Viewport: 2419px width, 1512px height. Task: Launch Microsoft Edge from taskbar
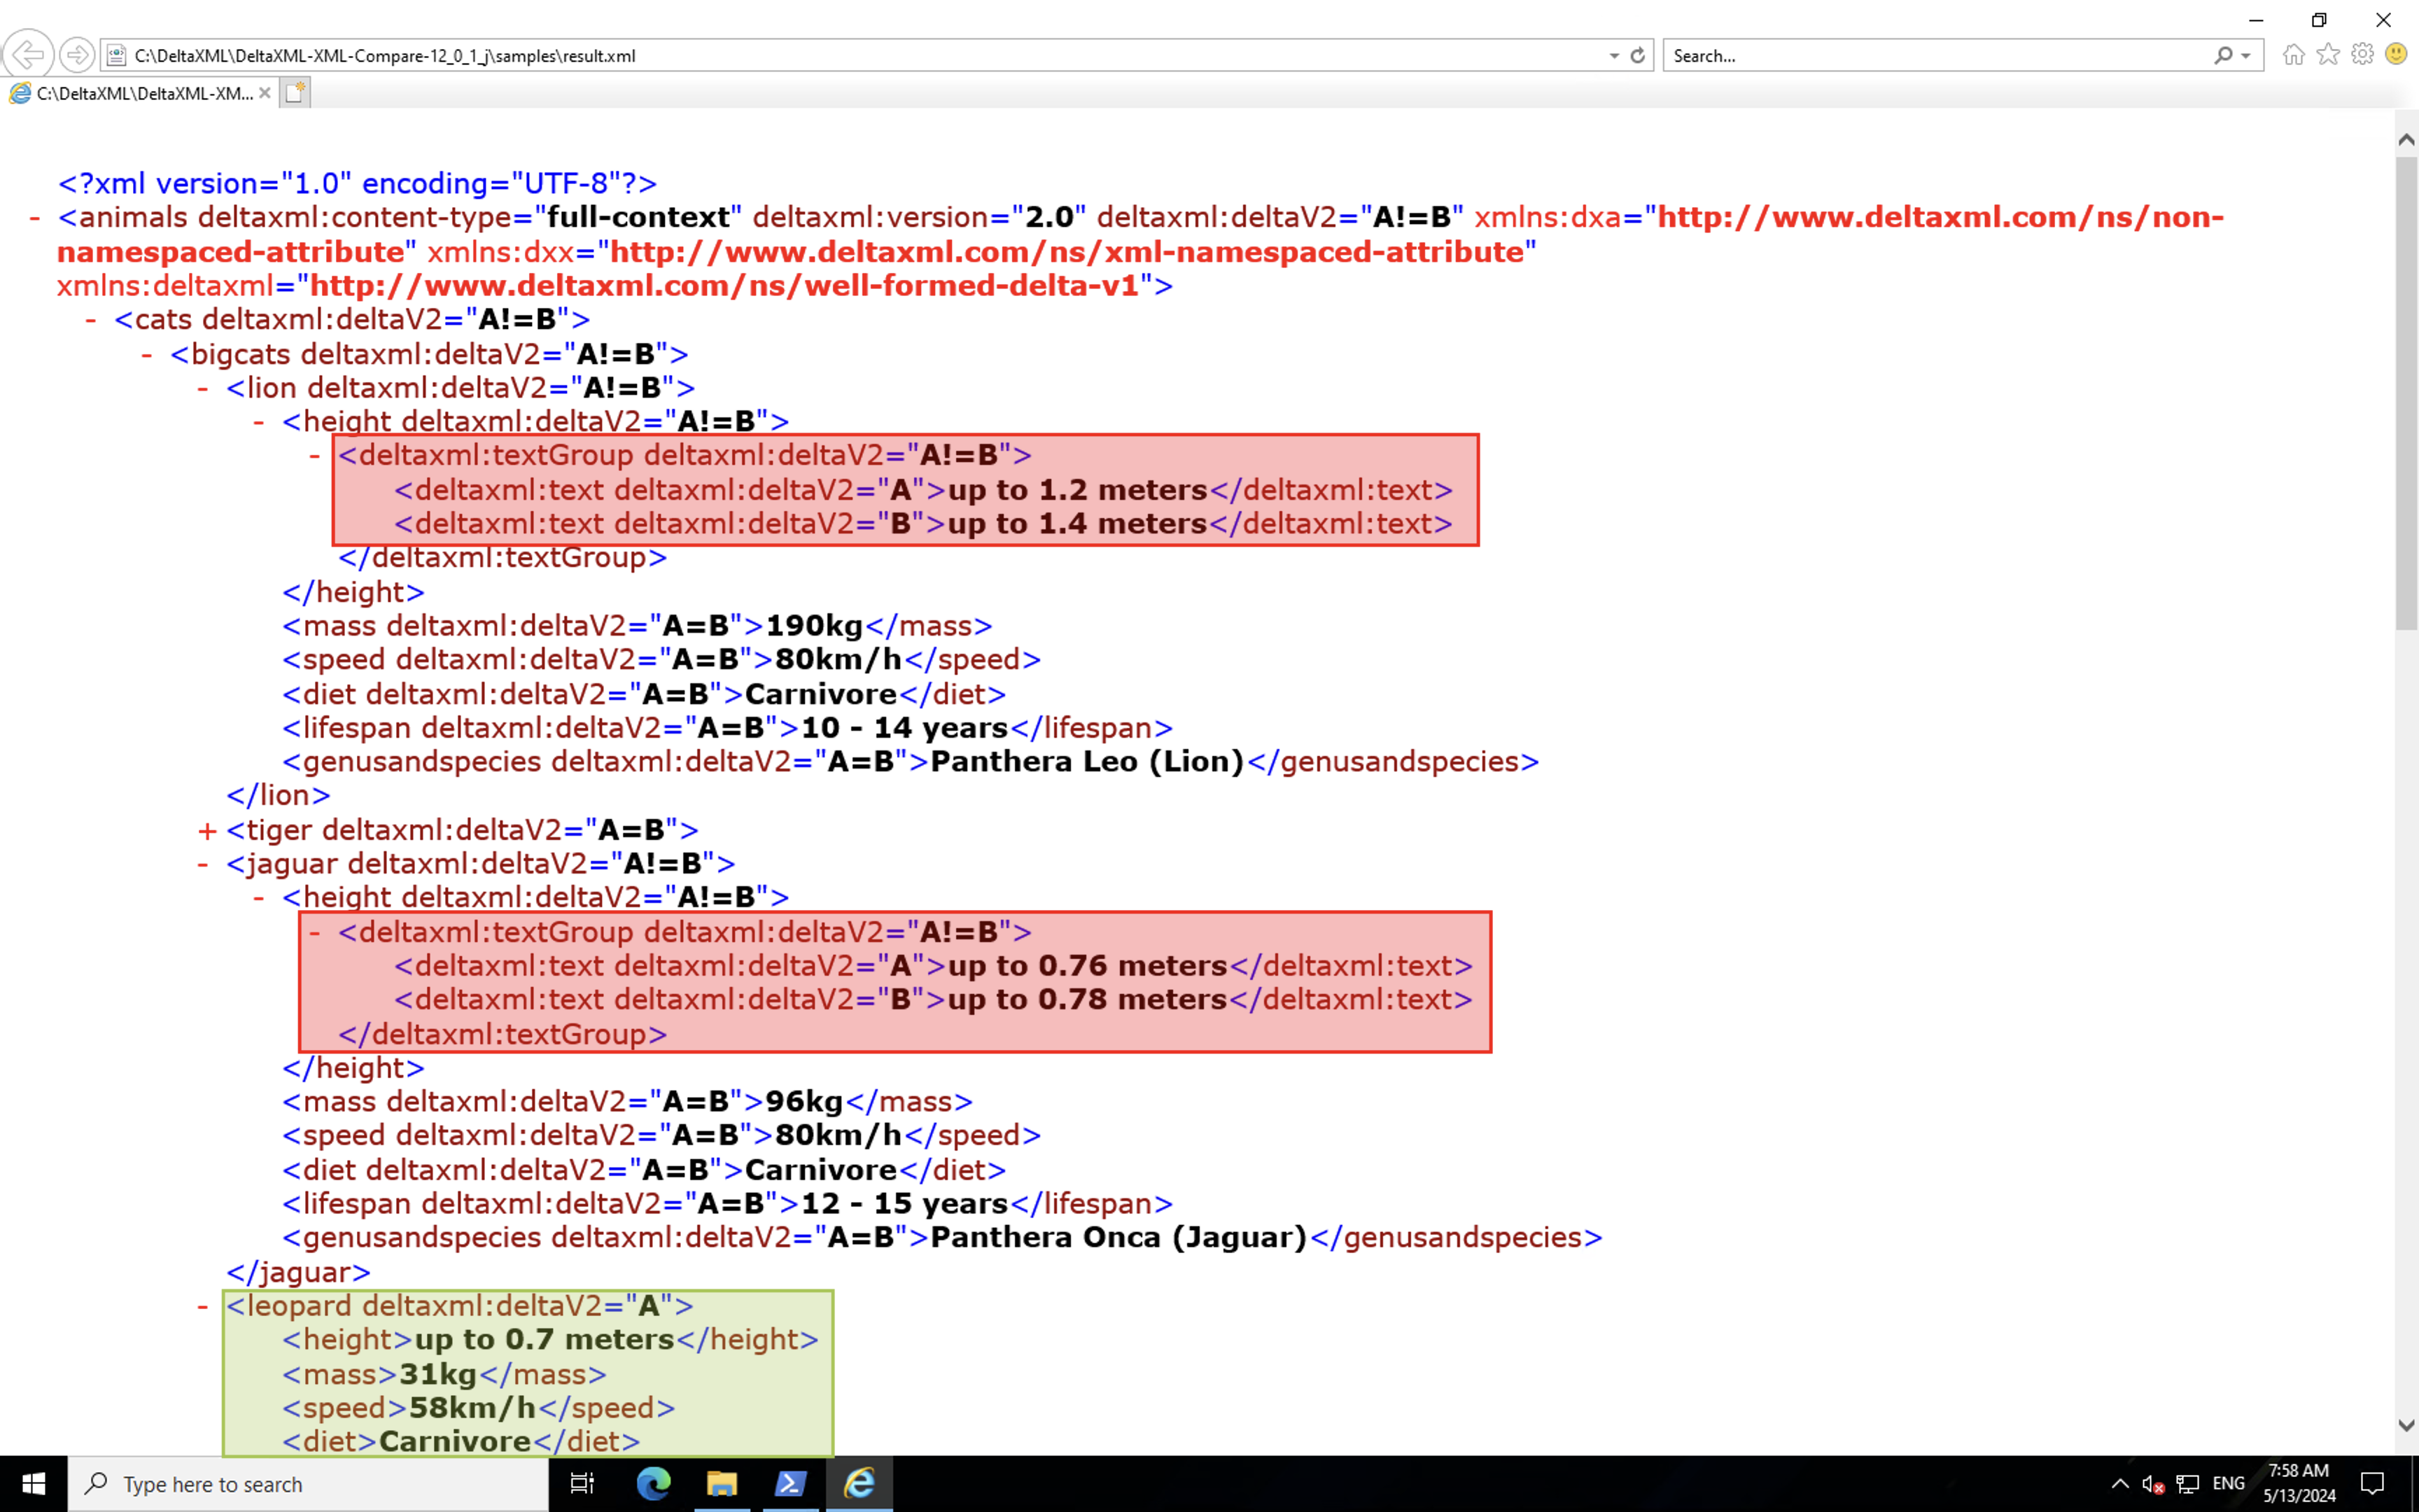click(654, 1484)
